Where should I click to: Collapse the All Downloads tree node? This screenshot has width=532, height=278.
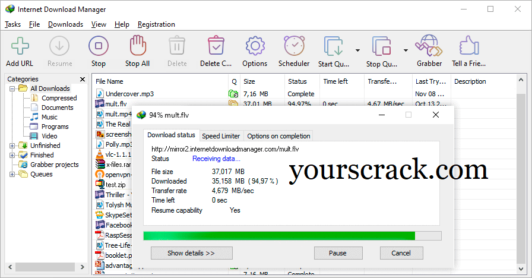coord(12,89)
